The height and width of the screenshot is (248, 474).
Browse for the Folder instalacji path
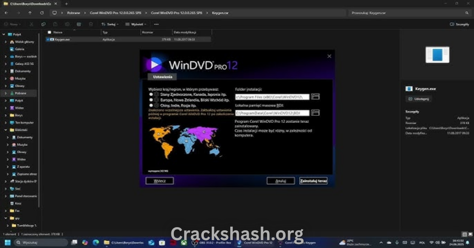[x=315, y=96]
